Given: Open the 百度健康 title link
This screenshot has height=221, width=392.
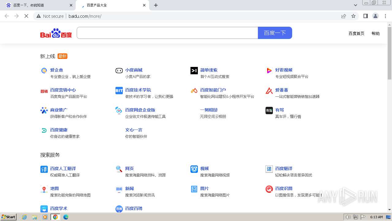Looking at the screenshot, I should click(x=59, y=130).
